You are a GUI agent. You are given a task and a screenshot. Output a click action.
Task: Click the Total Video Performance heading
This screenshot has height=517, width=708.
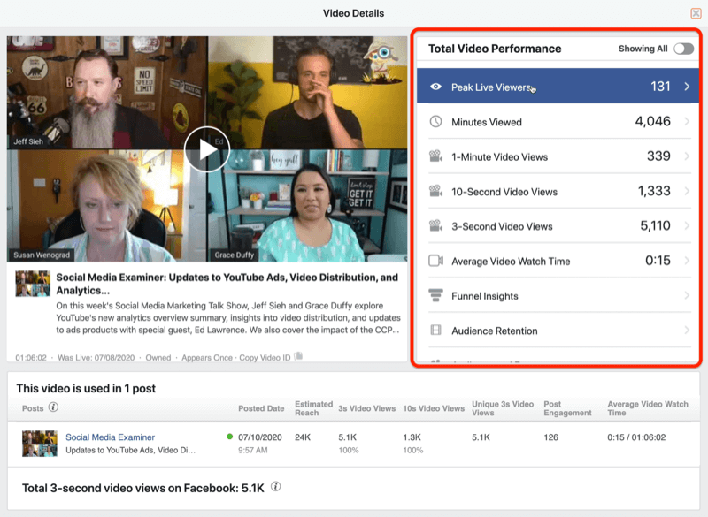point(495,49)
